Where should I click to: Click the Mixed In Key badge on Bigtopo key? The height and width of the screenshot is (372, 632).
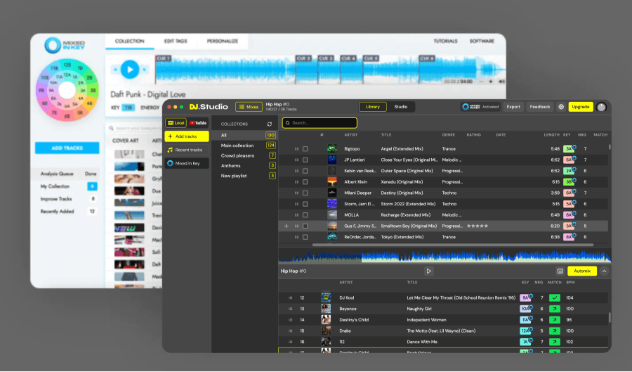tap(574, 147)
